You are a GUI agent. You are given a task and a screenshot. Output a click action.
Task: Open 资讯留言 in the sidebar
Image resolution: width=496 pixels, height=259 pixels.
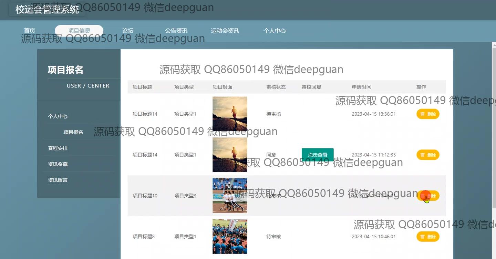click(58, 180)
